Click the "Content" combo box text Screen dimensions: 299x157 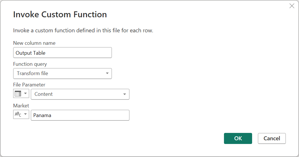(x=43, y=94)
